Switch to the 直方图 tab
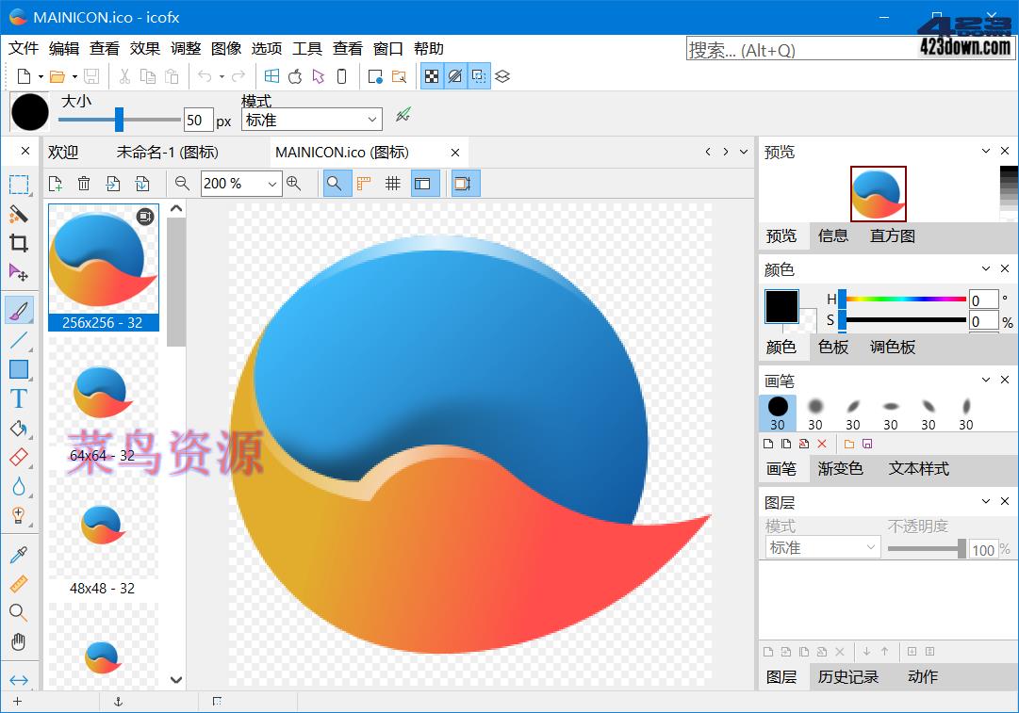 [x=891, y=236]
